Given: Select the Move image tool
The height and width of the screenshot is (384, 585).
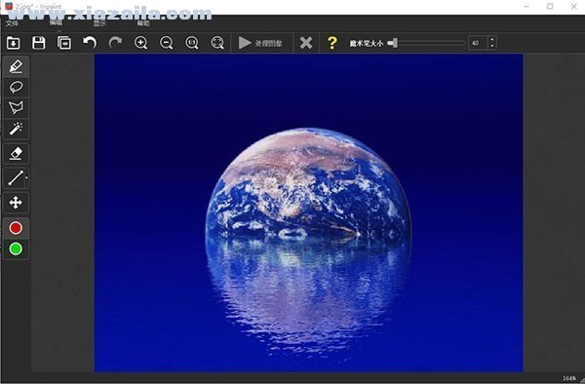Looking at the screenshot, I should 16,203.
